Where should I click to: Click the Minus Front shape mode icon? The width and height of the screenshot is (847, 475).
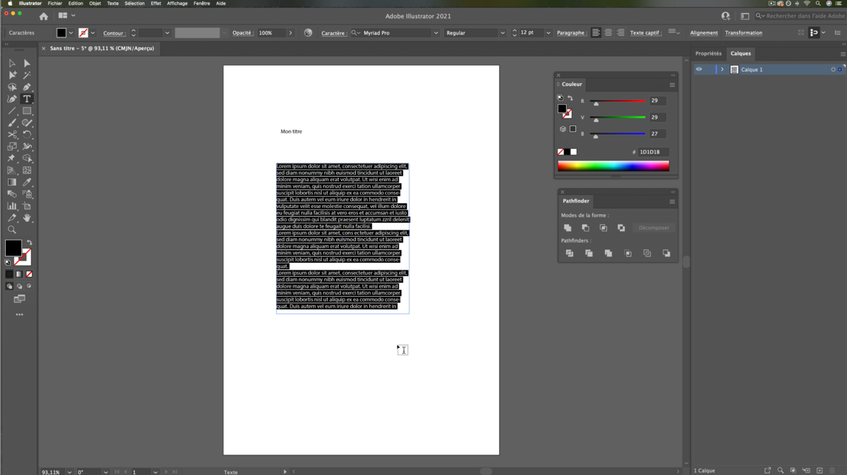585,228
